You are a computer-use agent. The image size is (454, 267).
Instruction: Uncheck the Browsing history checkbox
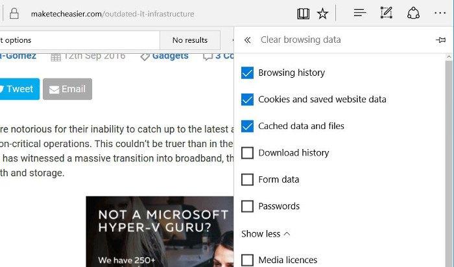[247, 73]
